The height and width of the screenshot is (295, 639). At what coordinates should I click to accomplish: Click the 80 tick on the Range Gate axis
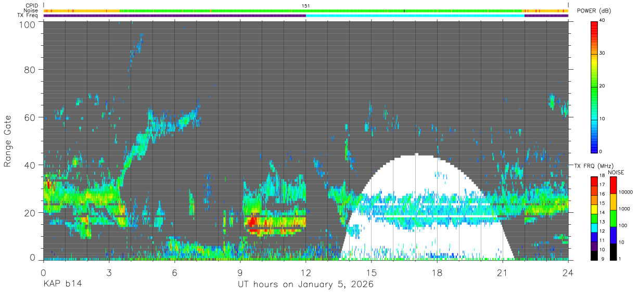point(30,69)
